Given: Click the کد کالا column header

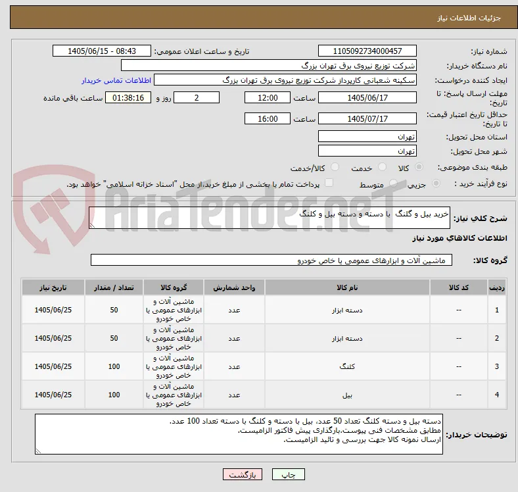Looking at the screenshot, I should 459,287.
